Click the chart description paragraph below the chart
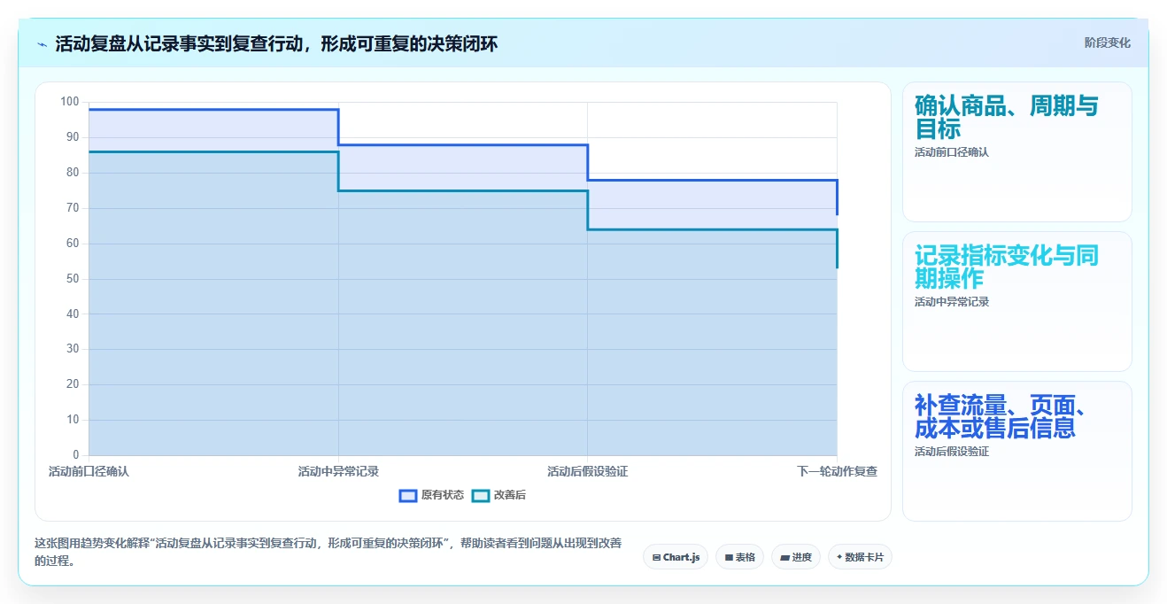The width and height of the screenshot is (1167, 604). point(330,552)
